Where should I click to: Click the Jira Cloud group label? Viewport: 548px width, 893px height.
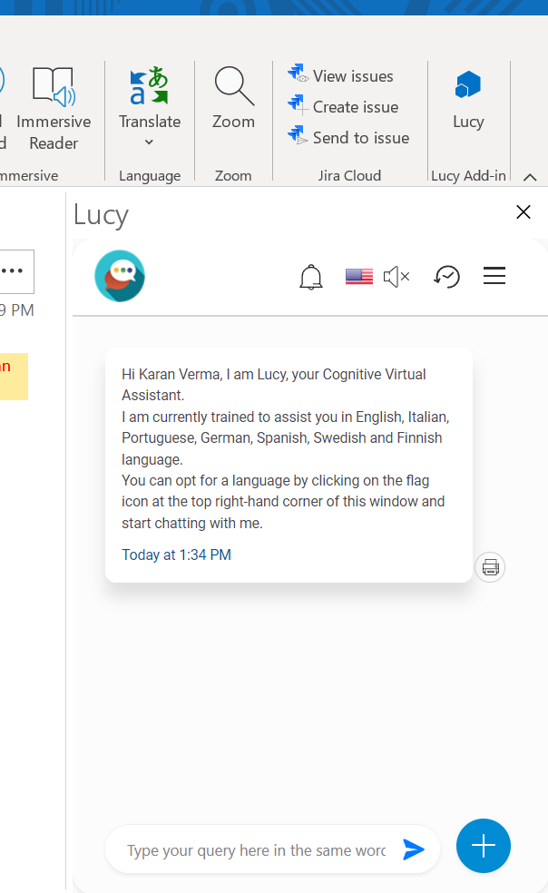(x=349, y=175)
